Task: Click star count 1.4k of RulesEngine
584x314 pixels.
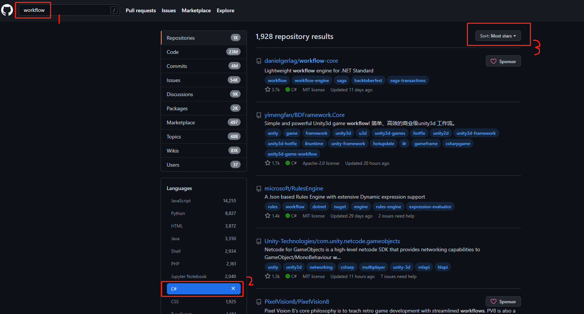Action: coord(272,216)
